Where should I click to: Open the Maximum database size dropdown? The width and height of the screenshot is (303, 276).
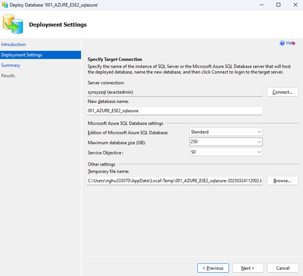click(226, 142)
